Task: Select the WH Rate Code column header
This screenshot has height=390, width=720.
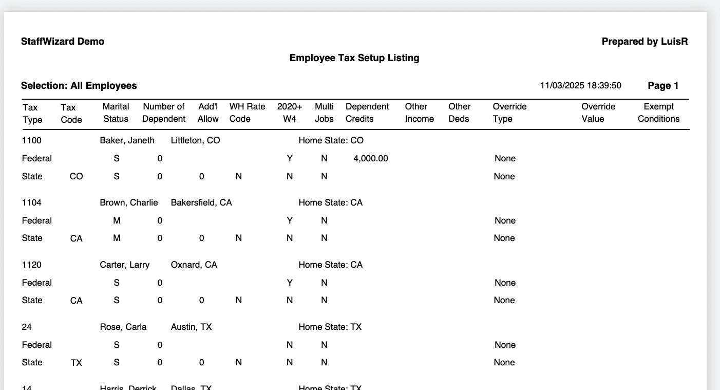Action: [x=247, y=113]
